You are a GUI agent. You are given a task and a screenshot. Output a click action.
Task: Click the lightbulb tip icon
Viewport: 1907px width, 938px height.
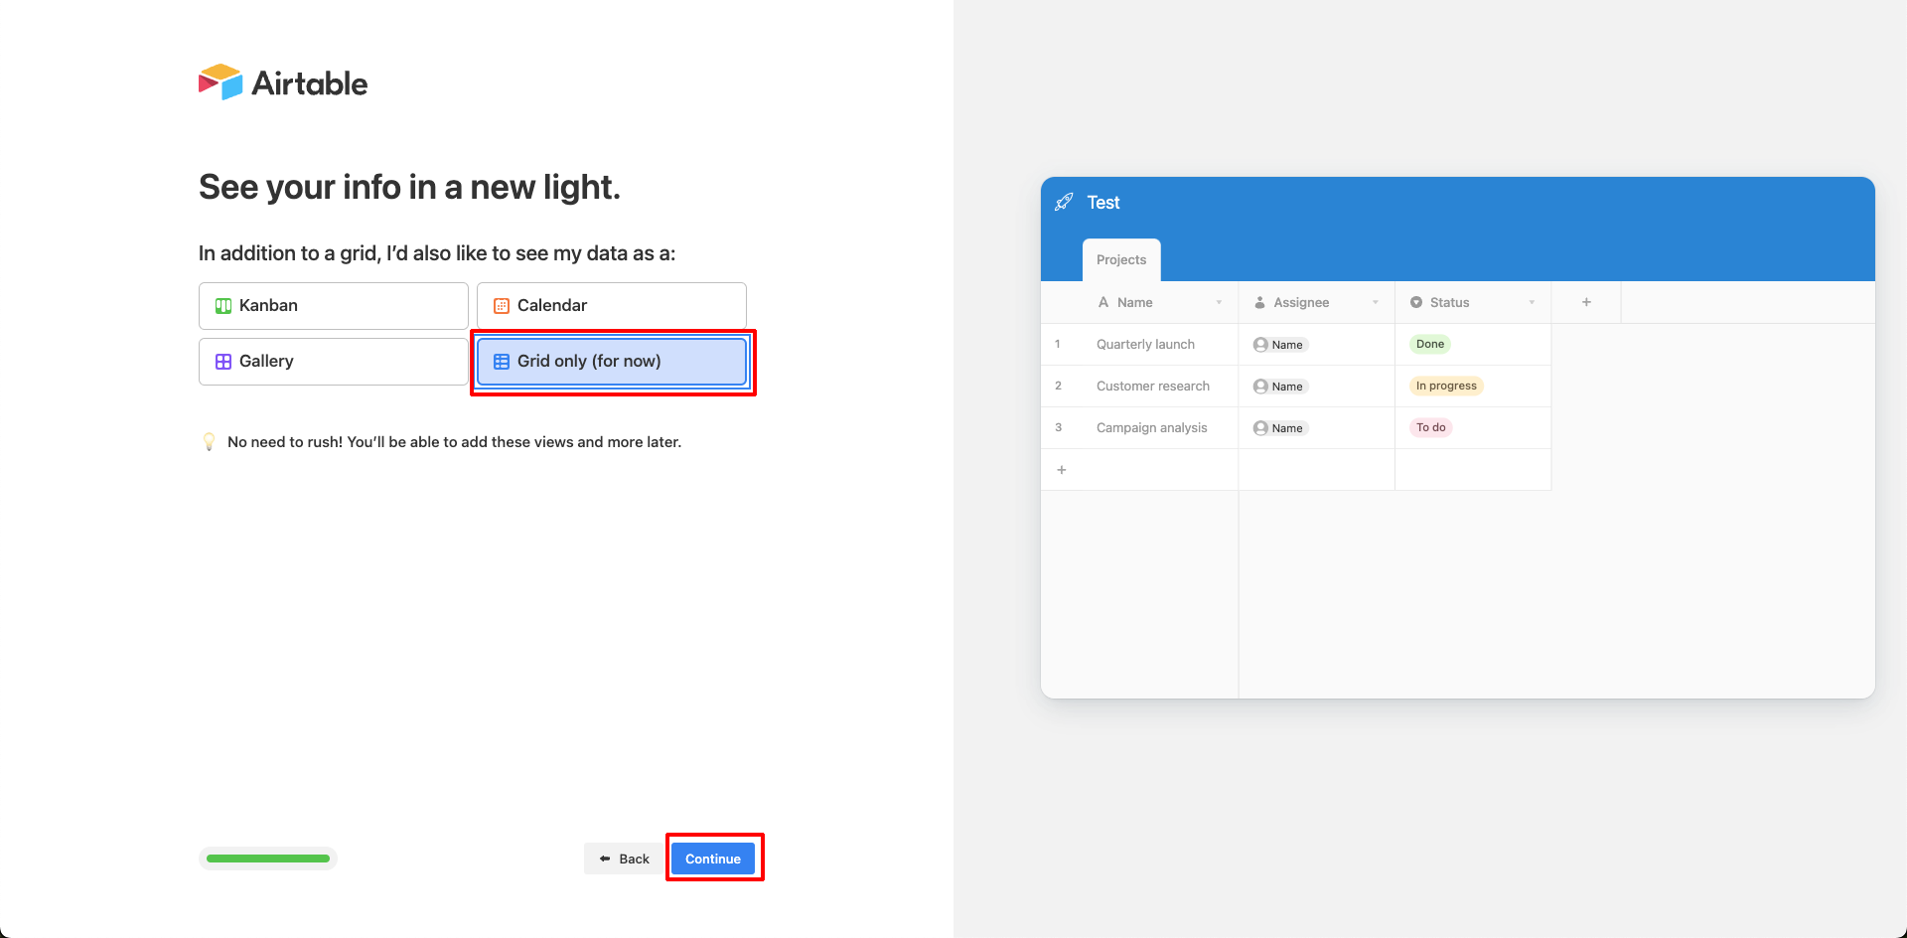(209, 442)
